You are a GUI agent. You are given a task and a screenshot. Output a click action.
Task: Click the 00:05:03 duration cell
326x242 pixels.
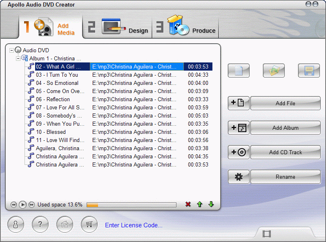198,115
